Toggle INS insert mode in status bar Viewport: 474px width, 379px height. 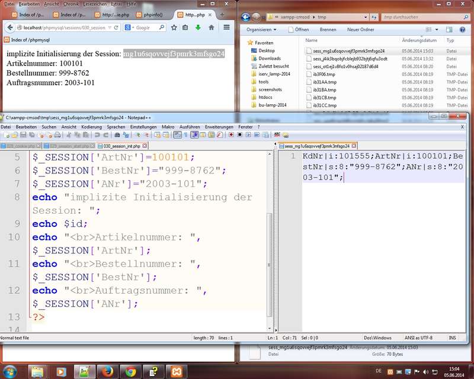pos(453,338)
